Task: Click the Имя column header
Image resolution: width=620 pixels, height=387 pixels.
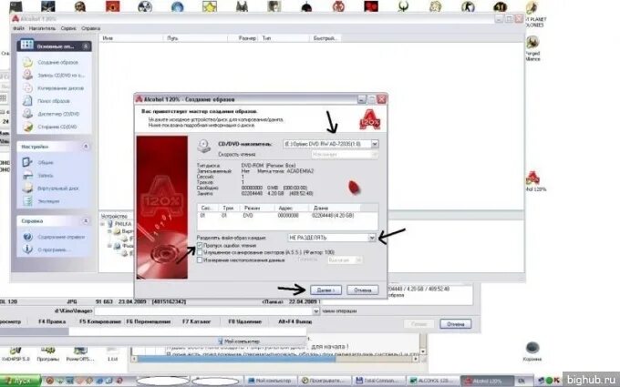Action: [131, 38]
